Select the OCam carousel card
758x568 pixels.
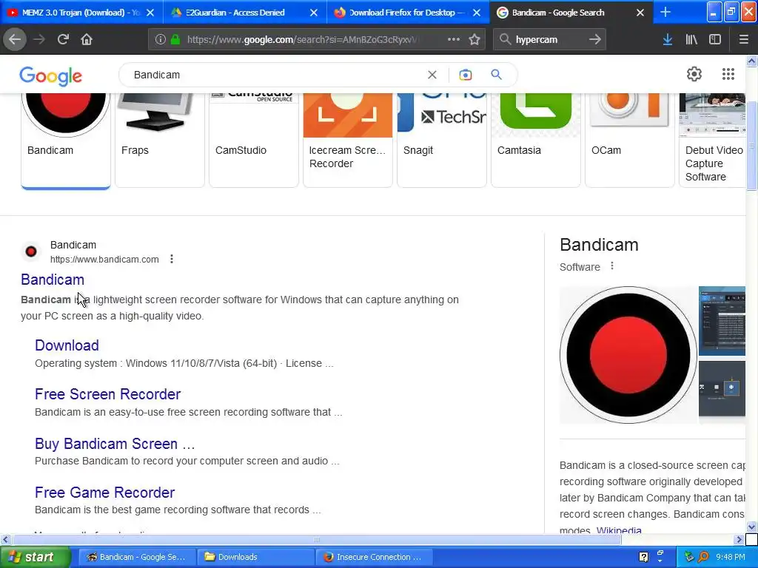click(x=630, y=140)
